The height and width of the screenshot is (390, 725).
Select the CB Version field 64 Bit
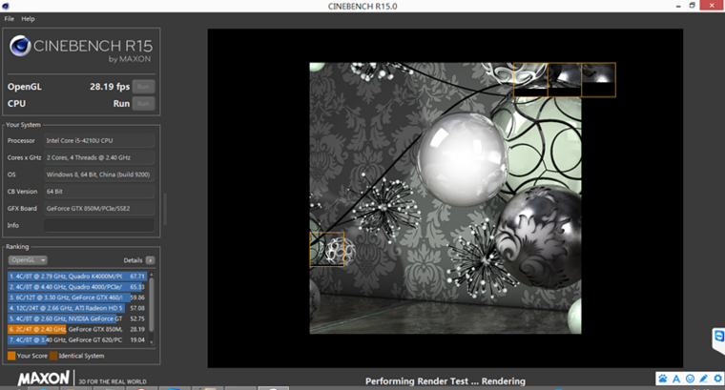tap(99, 192)
